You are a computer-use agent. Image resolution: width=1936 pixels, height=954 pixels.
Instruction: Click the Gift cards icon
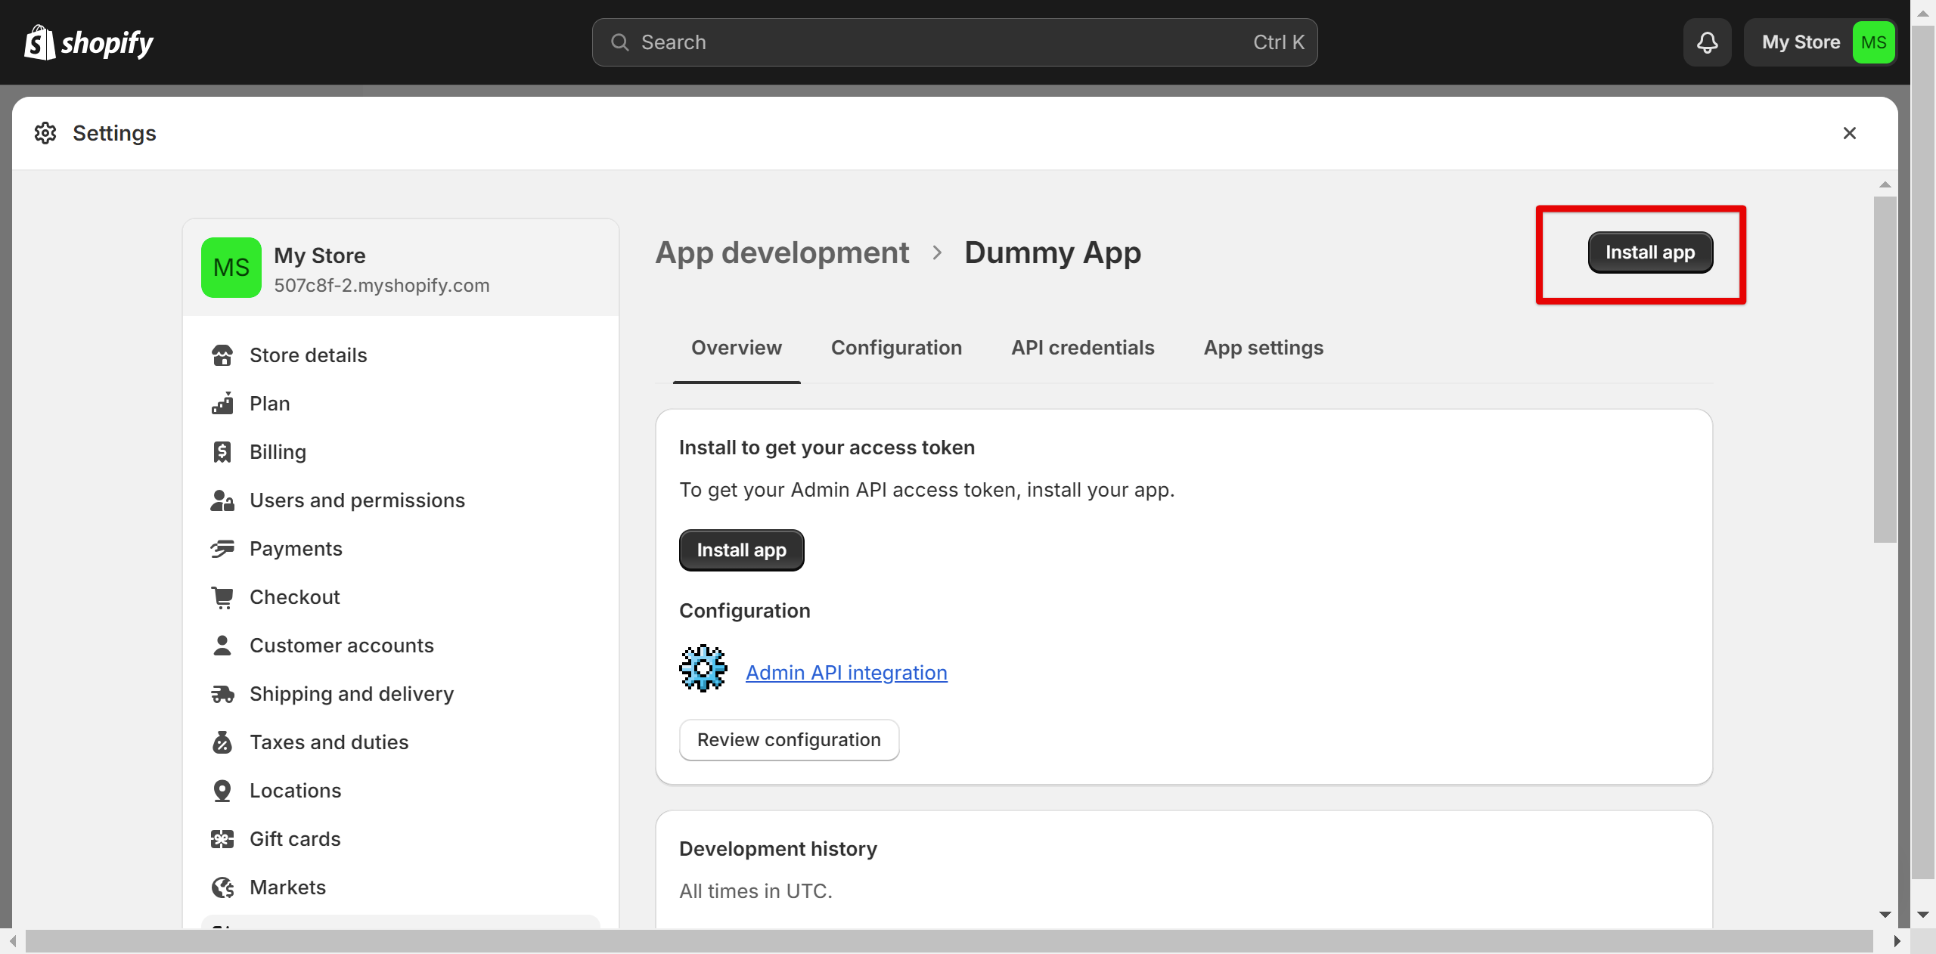[222, 839]
